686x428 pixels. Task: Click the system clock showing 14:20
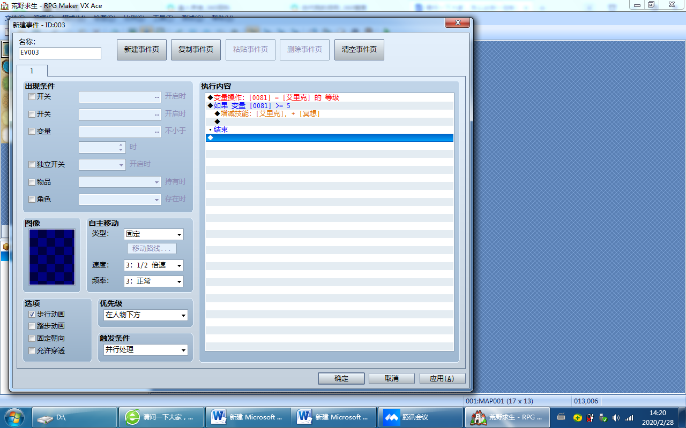[x=658, y=417]
